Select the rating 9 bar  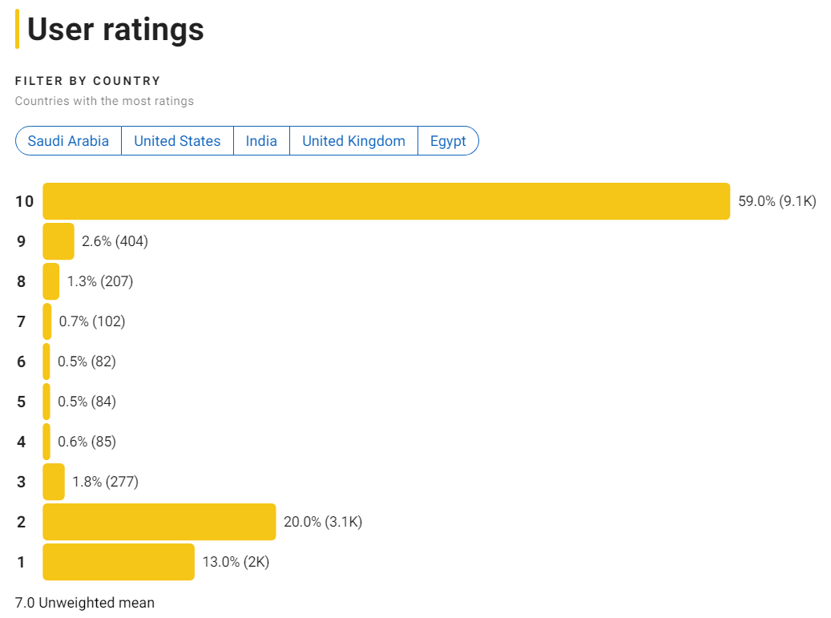(x=58, y=241)
